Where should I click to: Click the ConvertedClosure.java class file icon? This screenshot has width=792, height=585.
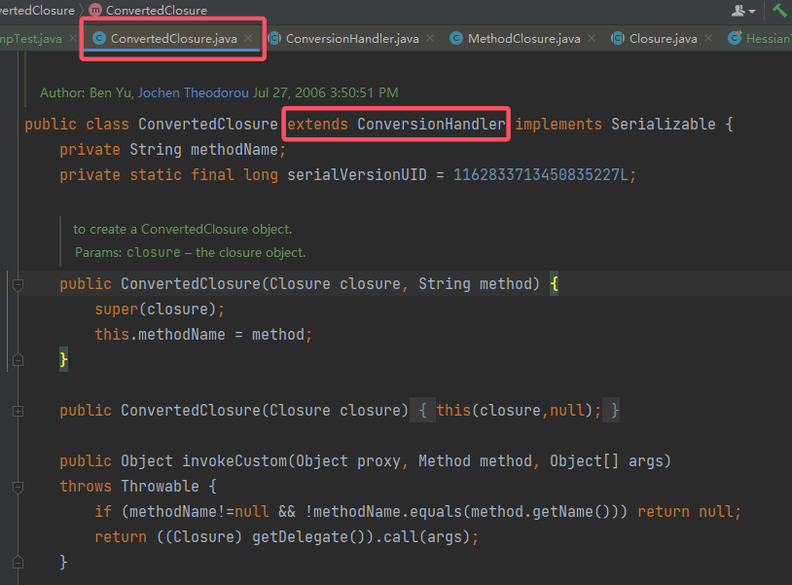[x=99, y=38]
